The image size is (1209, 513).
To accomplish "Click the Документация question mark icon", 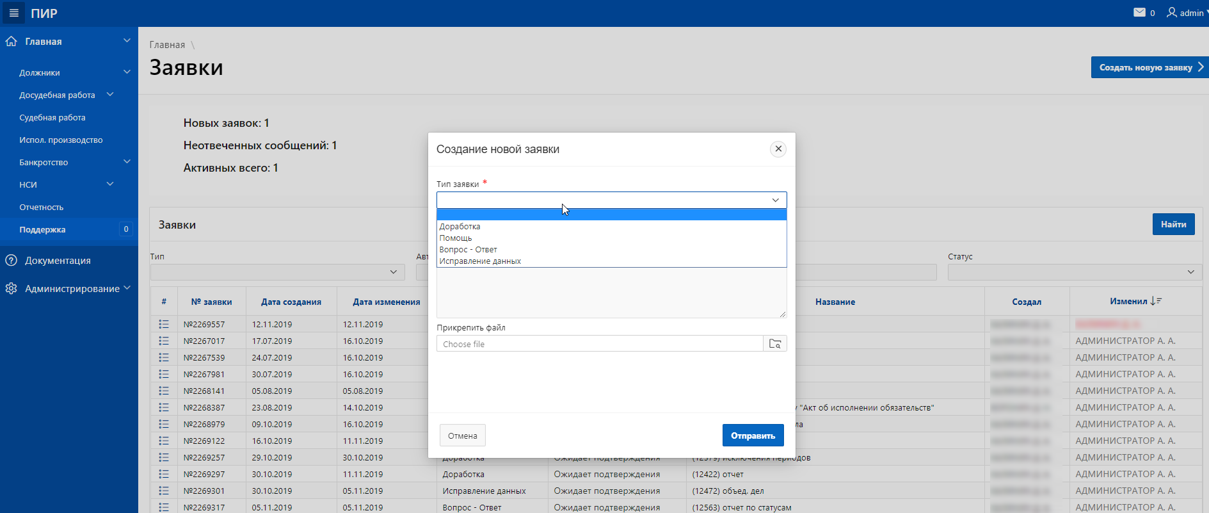I will [11, 260].
